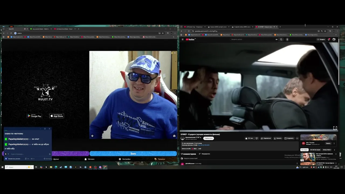The height and width of the screenshot is (194, 345).
Task: Move webcam video with crosshair icon
Action: pos(92,136)
